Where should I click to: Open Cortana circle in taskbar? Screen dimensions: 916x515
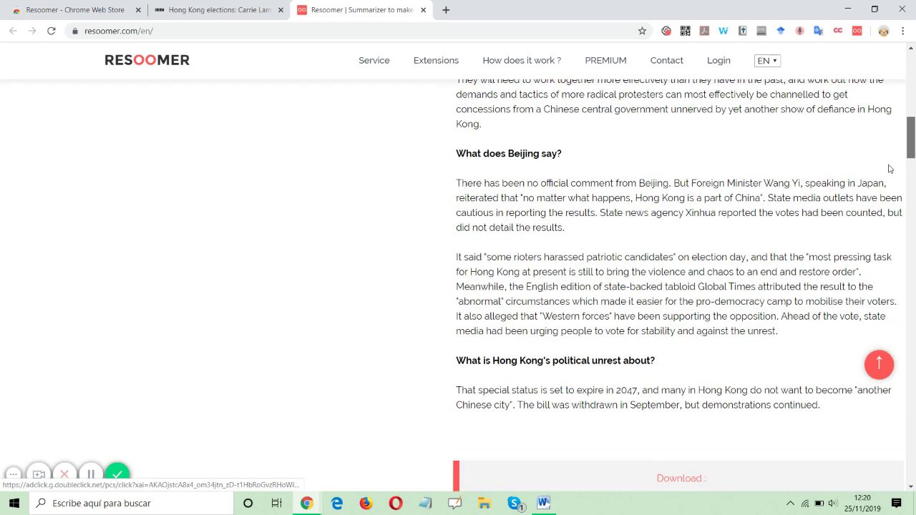coord(248,503)
